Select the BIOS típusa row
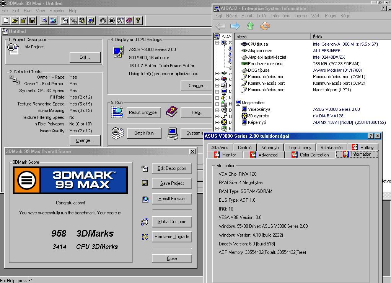The height and width of the screenshot is (283, 391). (x=313, y=70)
